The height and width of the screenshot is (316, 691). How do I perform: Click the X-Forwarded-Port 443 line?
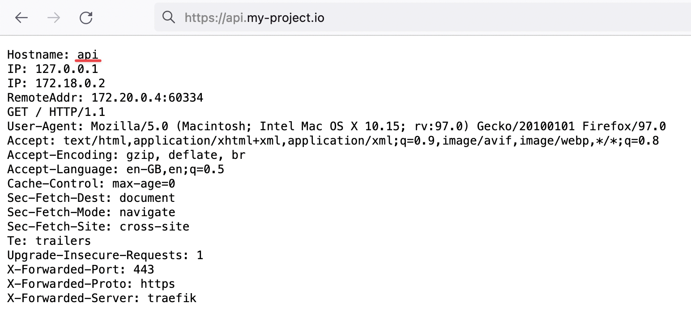coord(81,269)
